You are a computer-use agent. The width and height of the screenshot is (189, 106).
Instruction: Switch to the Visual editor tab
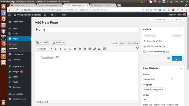114,43
